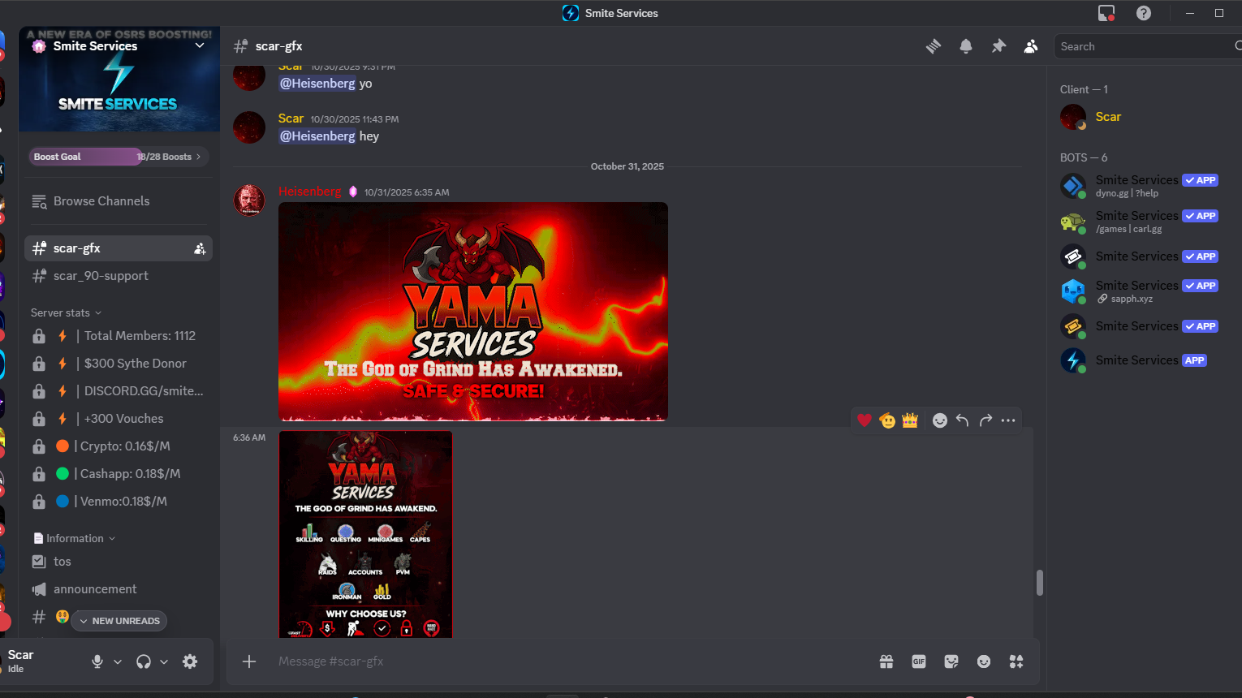Open the Add Reaction smiley in message toolbar
Image resolution: width=1242 pixels, height=698 pixels.
[x=940, y=420]
